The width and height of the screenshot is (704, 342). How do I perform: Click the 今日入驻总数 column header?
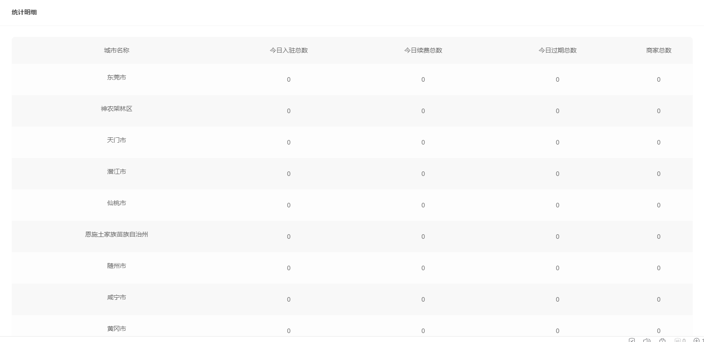tap(289, 50)
